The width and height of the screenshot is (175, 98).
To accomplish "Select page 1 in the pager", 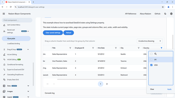I will point(100,84).
